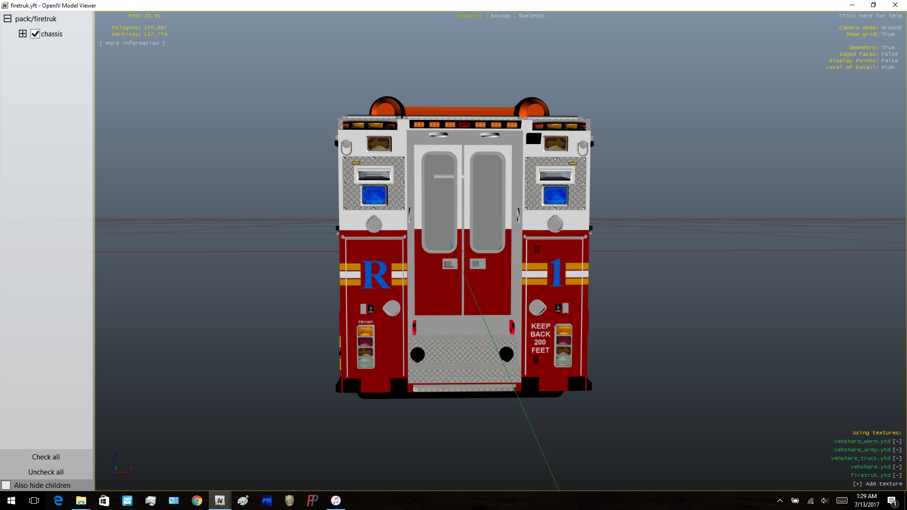
Task: Uncheck the chassis visibility checkbox
Action: point(35,34)
